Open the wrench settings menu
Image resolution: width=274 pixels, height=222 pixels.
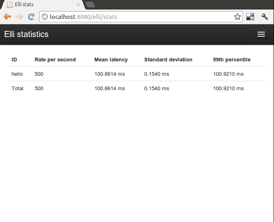[x=265, y=17]
